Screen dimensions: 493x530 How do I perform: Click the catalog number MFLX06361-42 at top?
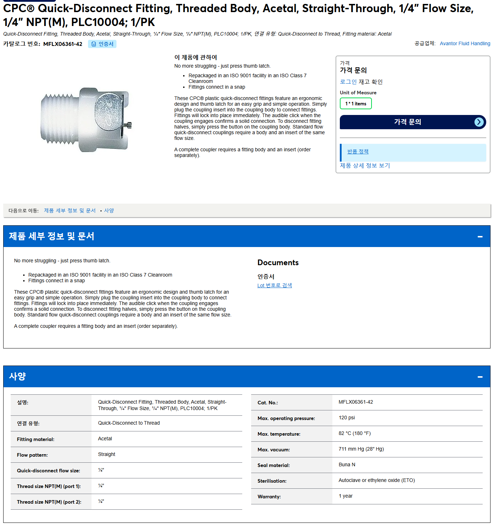[63, 44]
